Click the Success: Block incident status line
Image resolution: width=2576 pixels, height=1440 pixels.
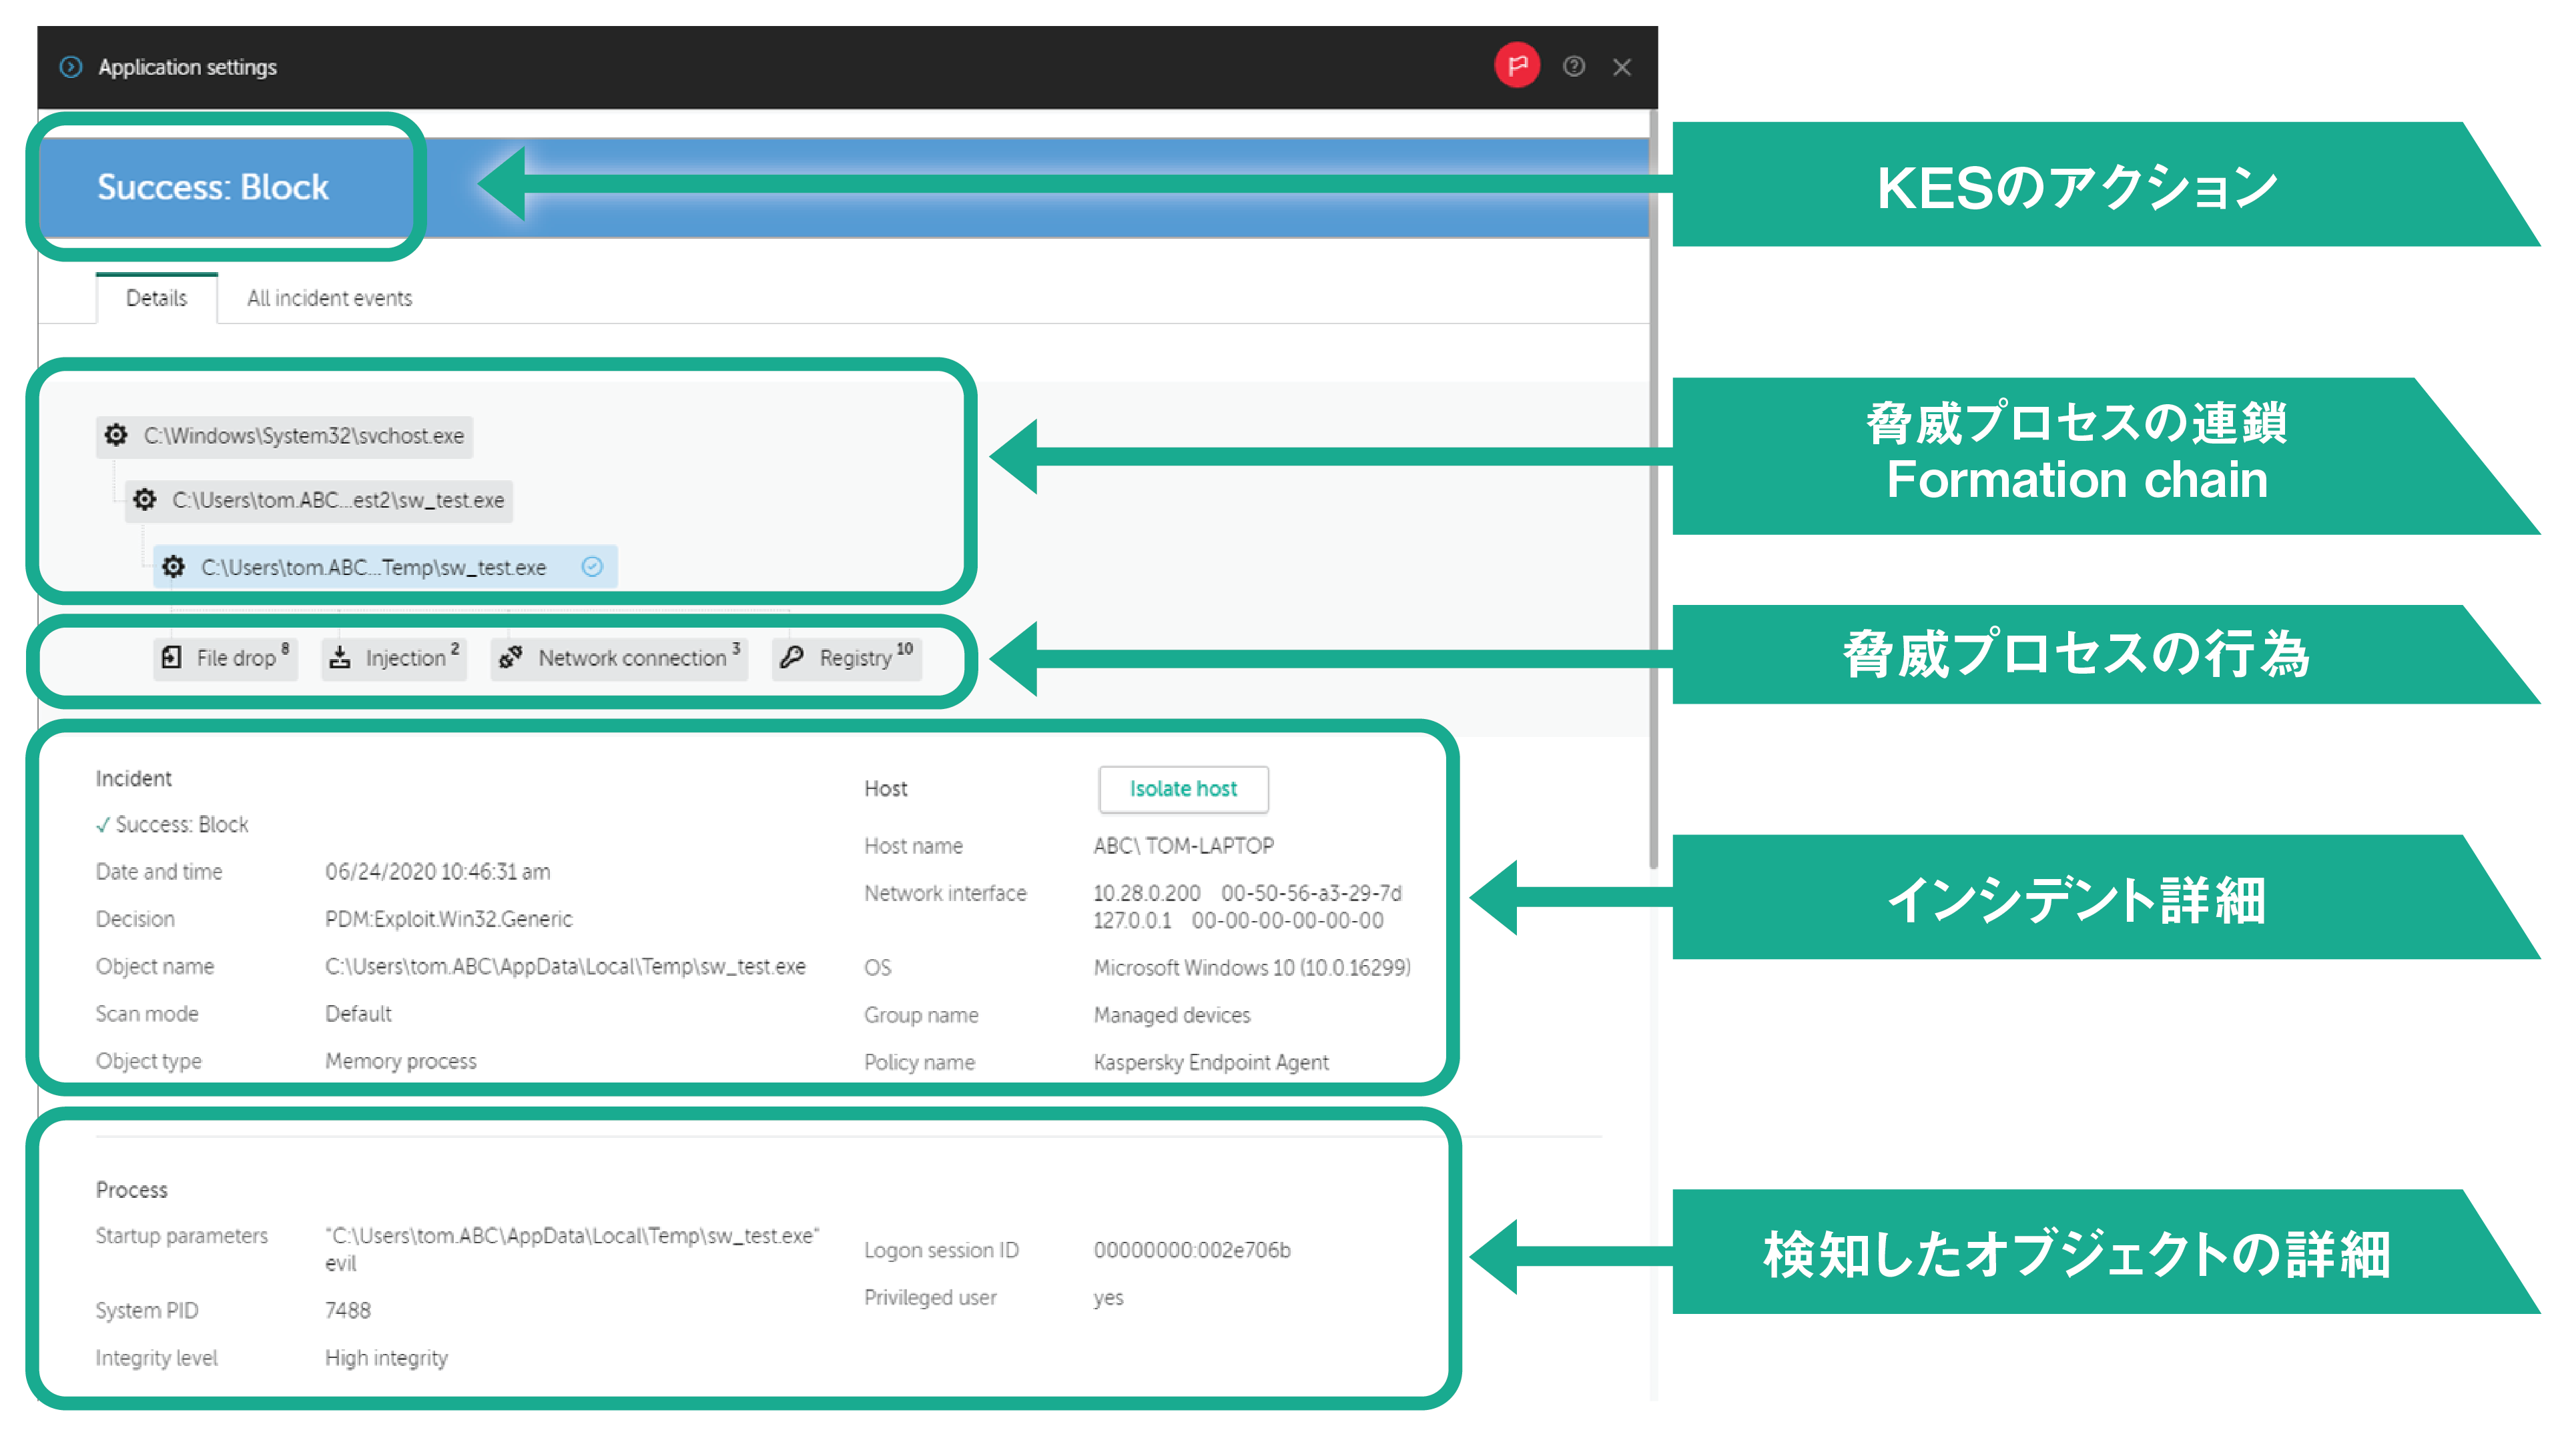point(172,824)
